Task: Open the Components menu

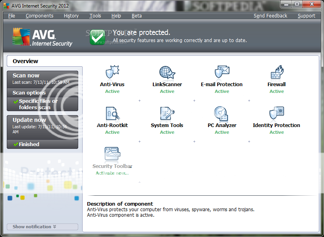Action: [x=39, y=16]
